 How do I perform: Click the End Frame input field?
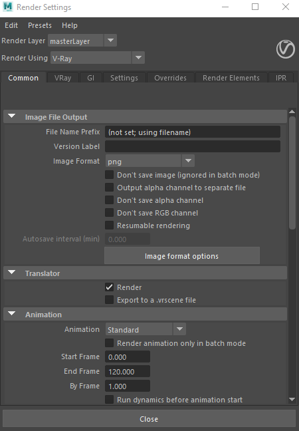tap(128, 371)
